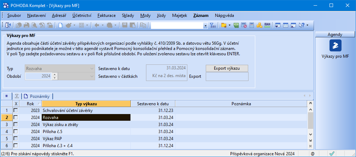Screen dimensions: 356x157
Task: Open the blue calculator icon
Action: click(x=252, y=25)
